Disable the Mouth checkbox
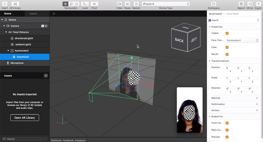Image resolution: width=263 pixels, height=142 pixels. [227, 54]
